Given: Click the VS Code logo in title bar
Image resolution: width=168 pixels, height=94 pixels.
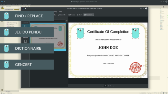Looking at the screenshot, I should (x=2, y=2).
